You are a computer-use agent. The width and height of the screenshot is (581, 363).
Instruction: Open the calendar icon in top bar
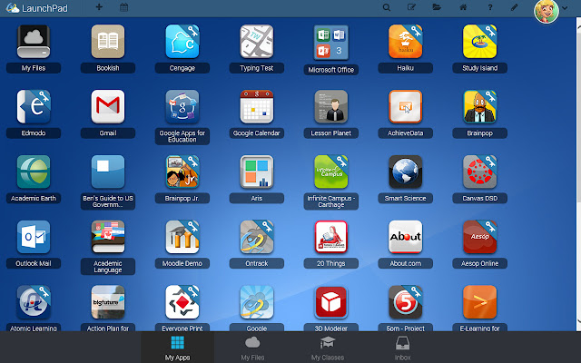tap(124, 7)
